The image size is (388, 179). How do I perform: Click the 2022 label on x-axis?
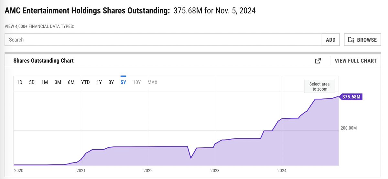click(x=148, y=170)
